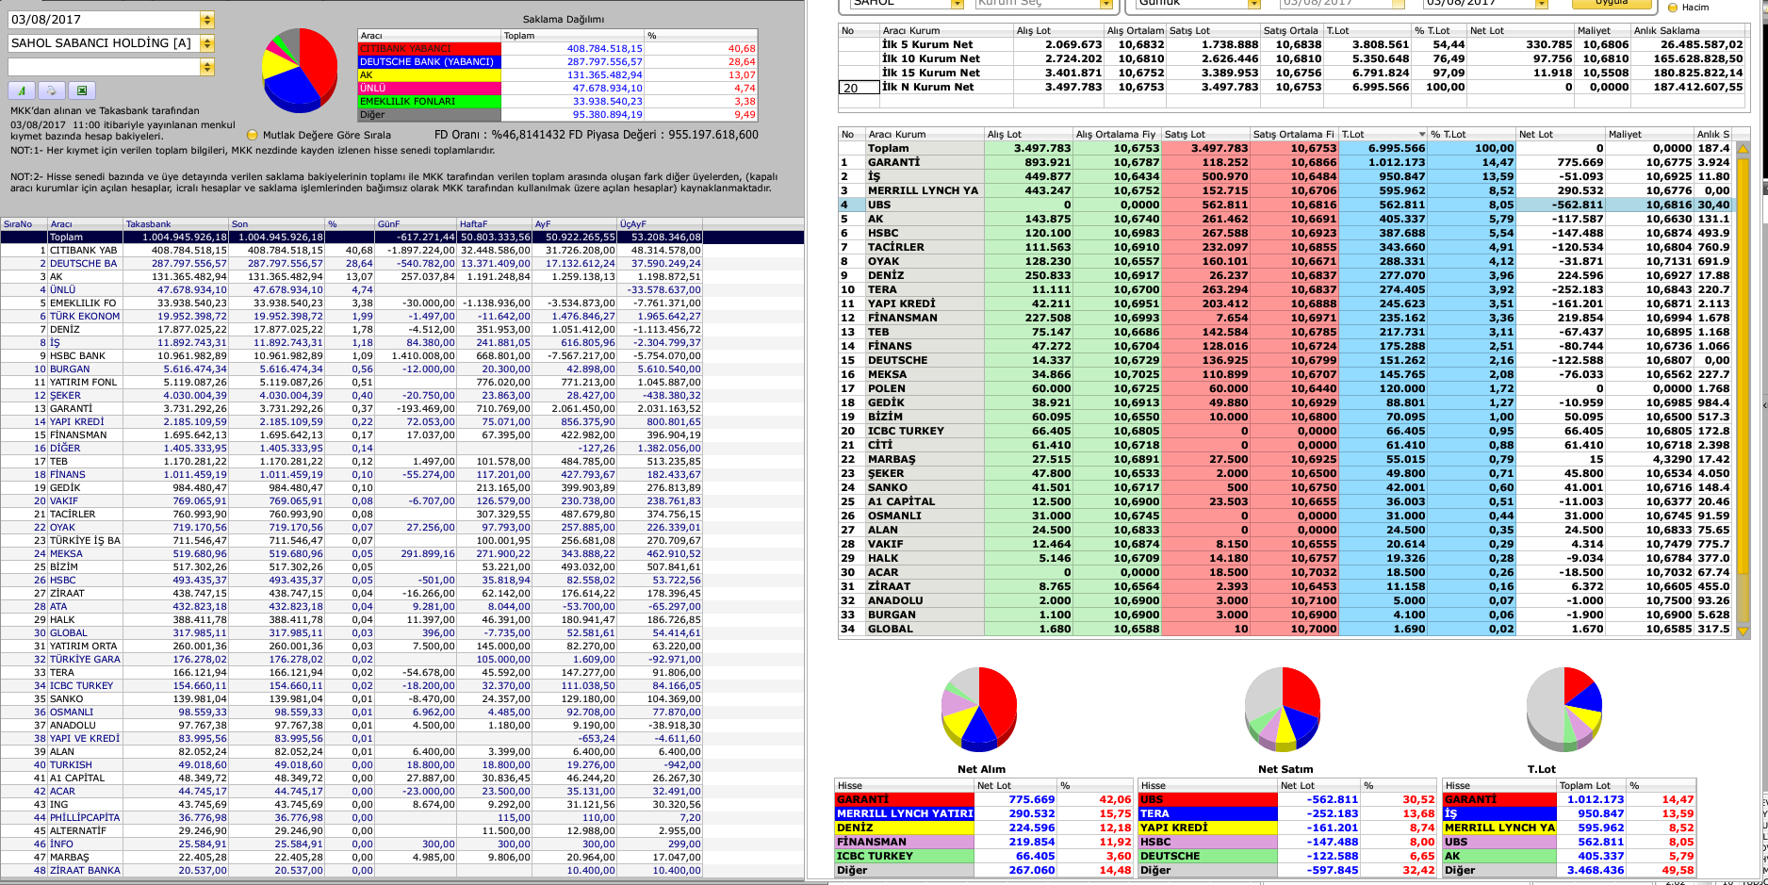Select the Mutlak Değere Göre Sırala radio button
This screenshot has height=885, width=1768.
click(x=253, y=135)
